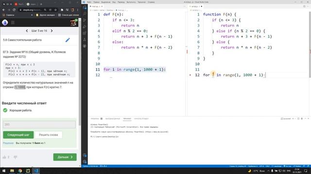Click the errors and warnings status item
Image resolution: width=311 pixels, height=174 pixels.
click(104, 166)
